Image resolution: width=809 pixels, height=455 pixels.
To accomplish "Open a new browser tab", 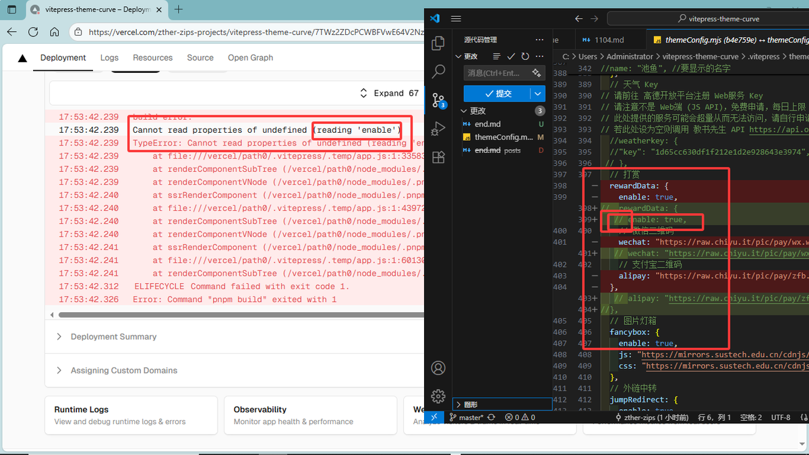I will pyautogui.click(x=179, y=9).
